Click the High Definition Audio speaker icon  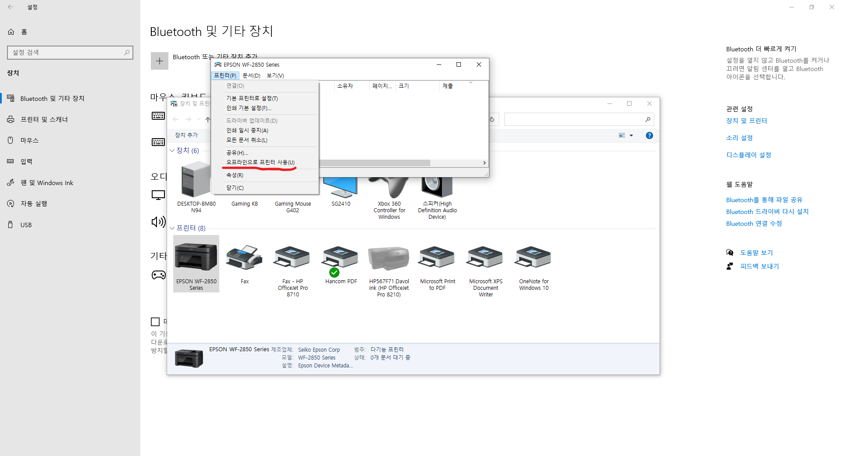(x=437, y=187)
